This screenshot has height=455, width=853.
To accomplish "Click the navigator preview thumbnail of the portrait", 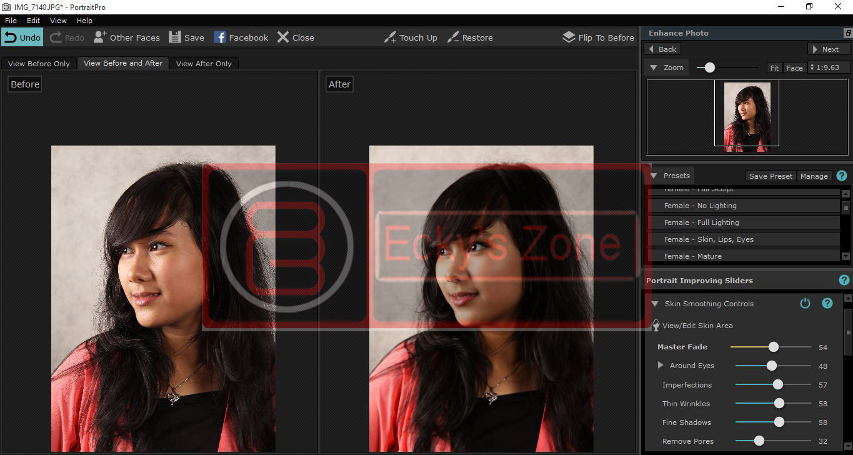I will [747, 117].
